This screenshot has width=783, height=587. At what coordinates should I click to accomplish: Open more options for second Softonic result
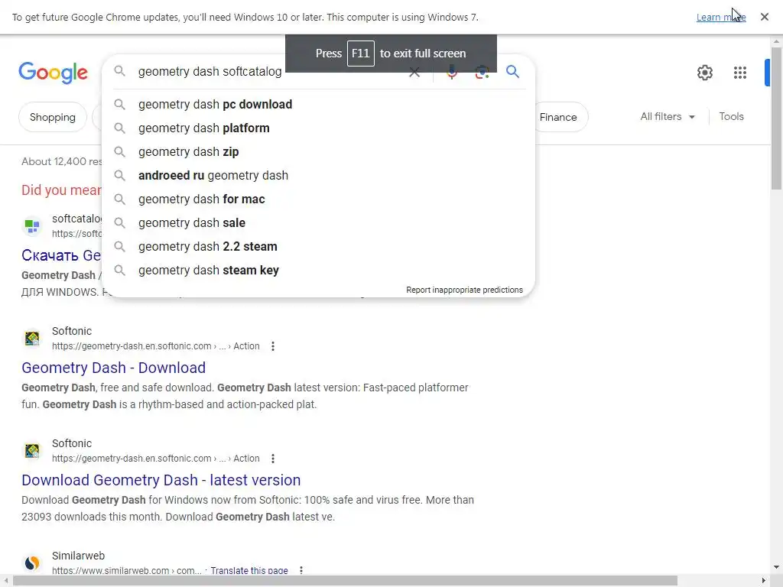(x=273, y=459)
